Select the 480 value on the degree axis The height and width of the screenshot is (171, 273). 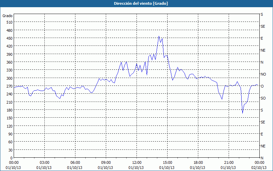click(10, 30)
